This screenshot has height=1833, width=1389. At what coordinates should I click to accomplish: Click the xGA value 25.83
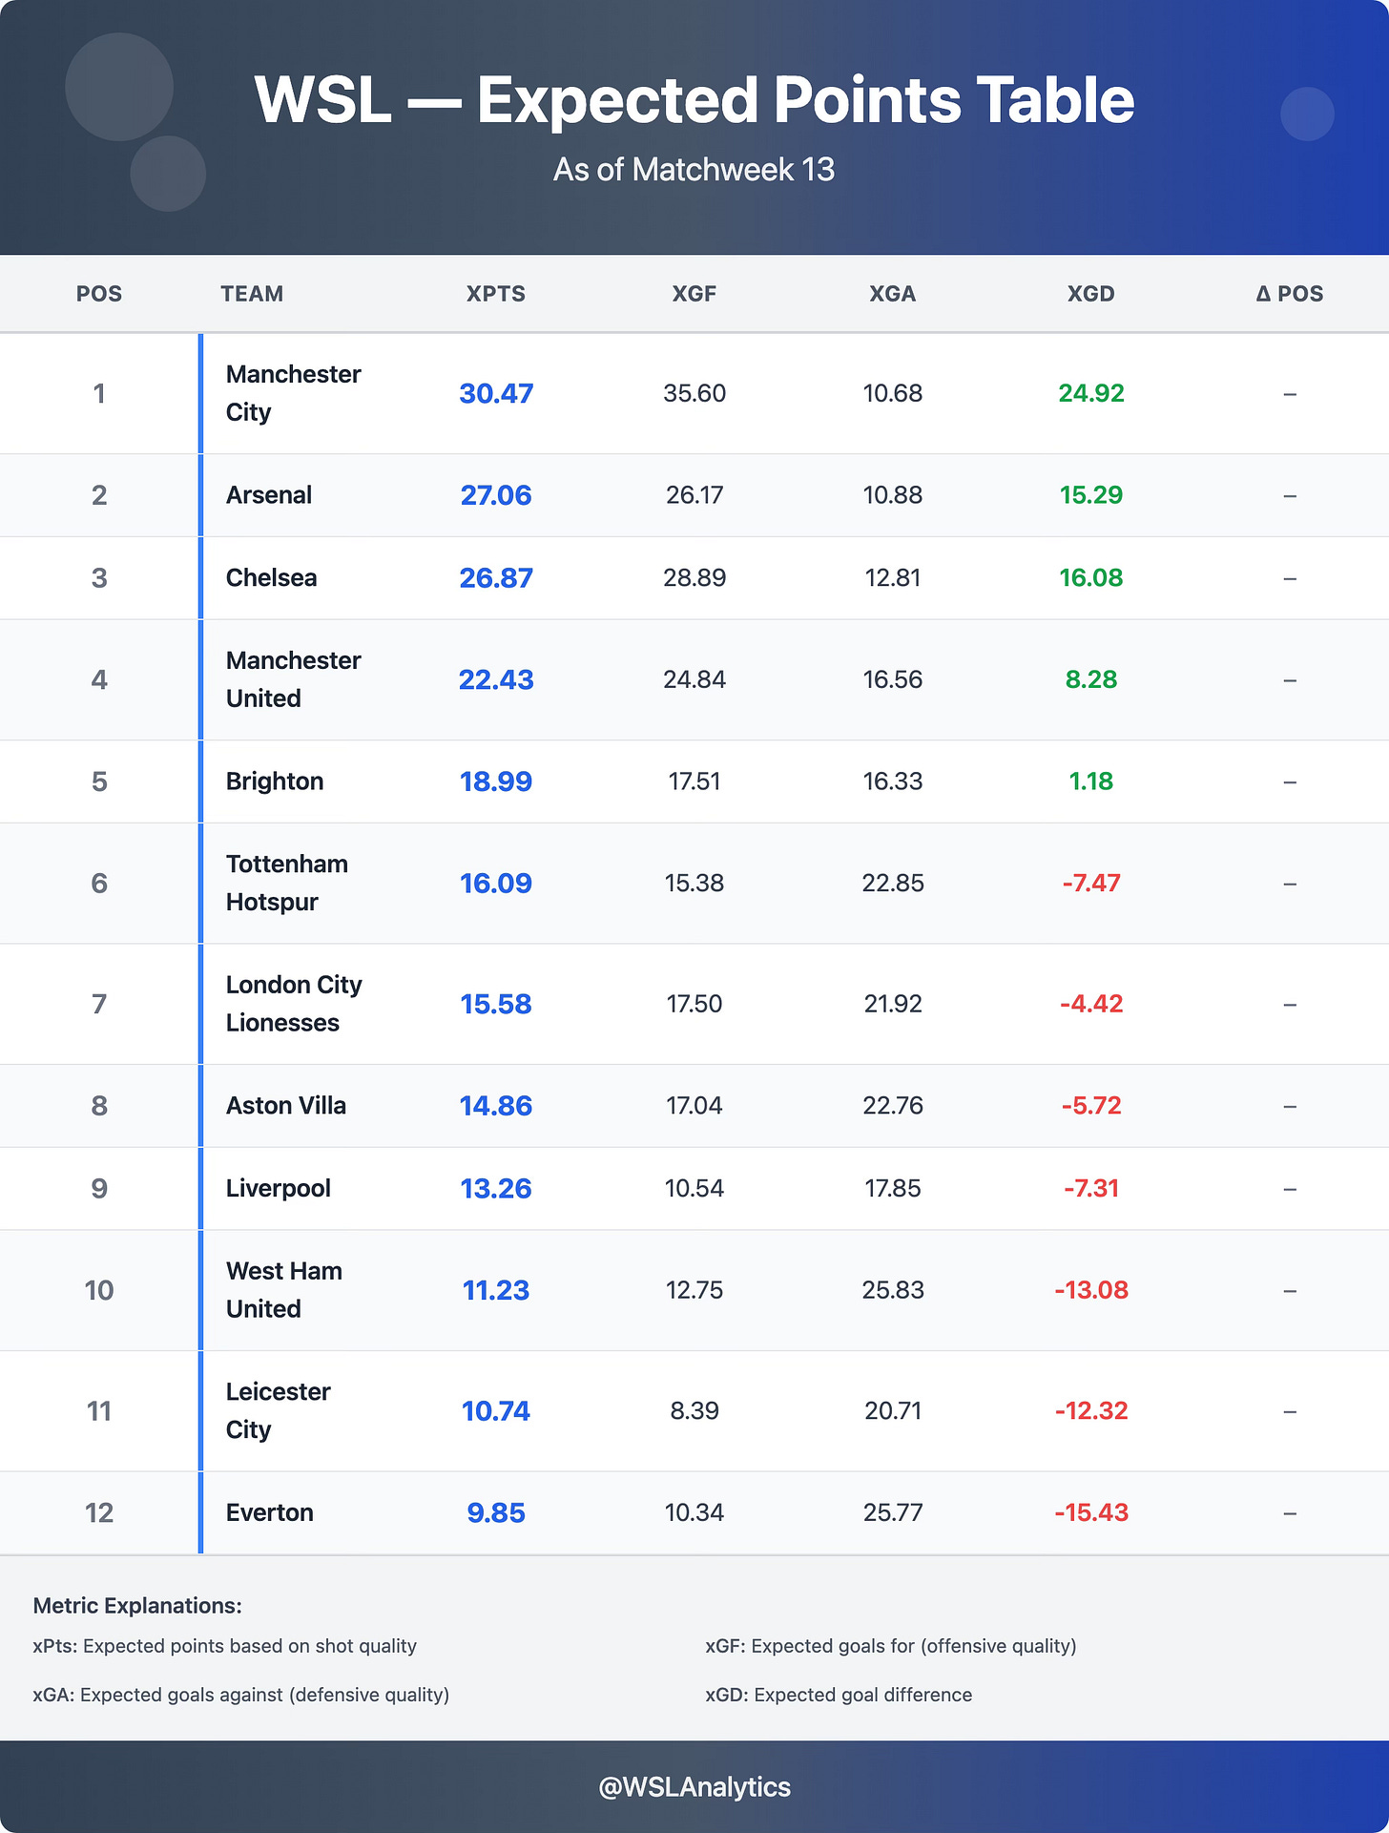(x=893, y=1290)
